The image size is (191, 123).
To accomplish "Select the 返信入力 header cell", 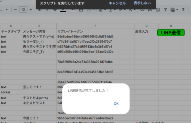I will point(146,31).
